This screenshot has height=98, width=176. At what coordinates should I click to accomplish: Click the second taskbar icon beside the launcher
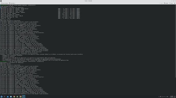5,97
